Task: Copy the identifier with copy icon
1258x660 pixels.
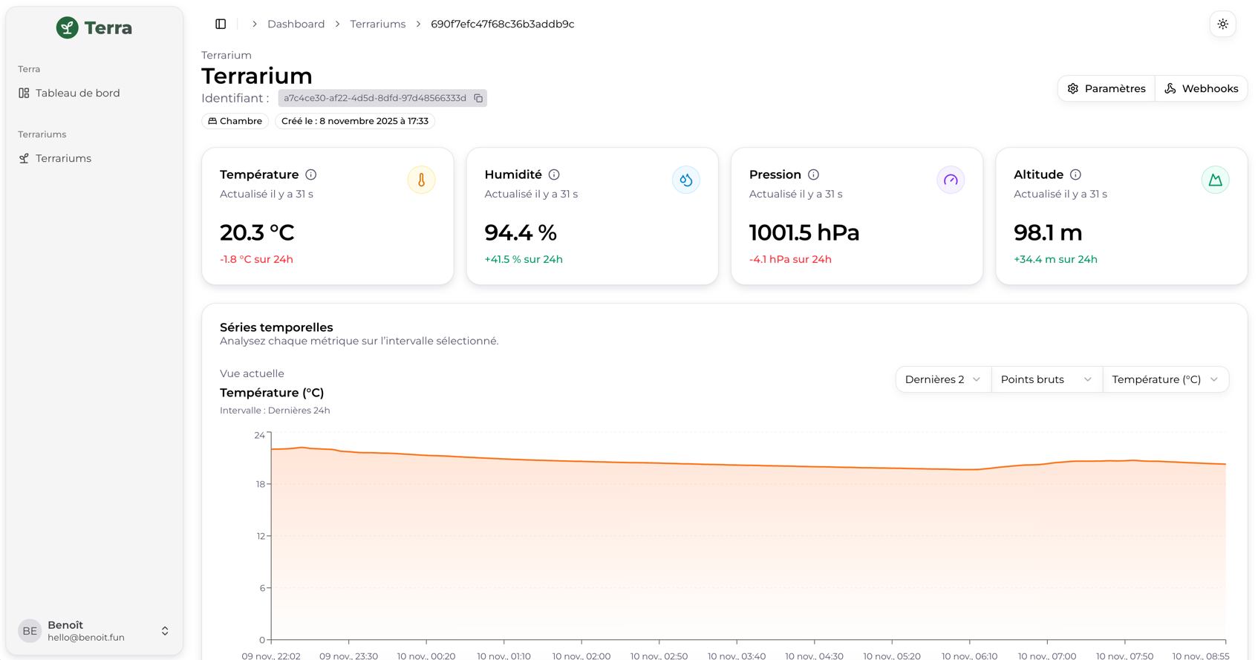Action: point(478,98)
